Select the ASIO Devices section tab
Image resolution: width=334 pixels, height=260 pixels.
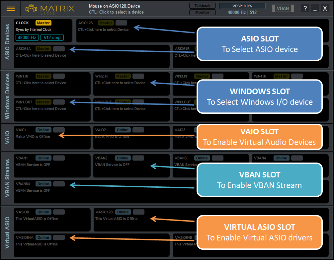pyautogui.click(x=7, y=42)
